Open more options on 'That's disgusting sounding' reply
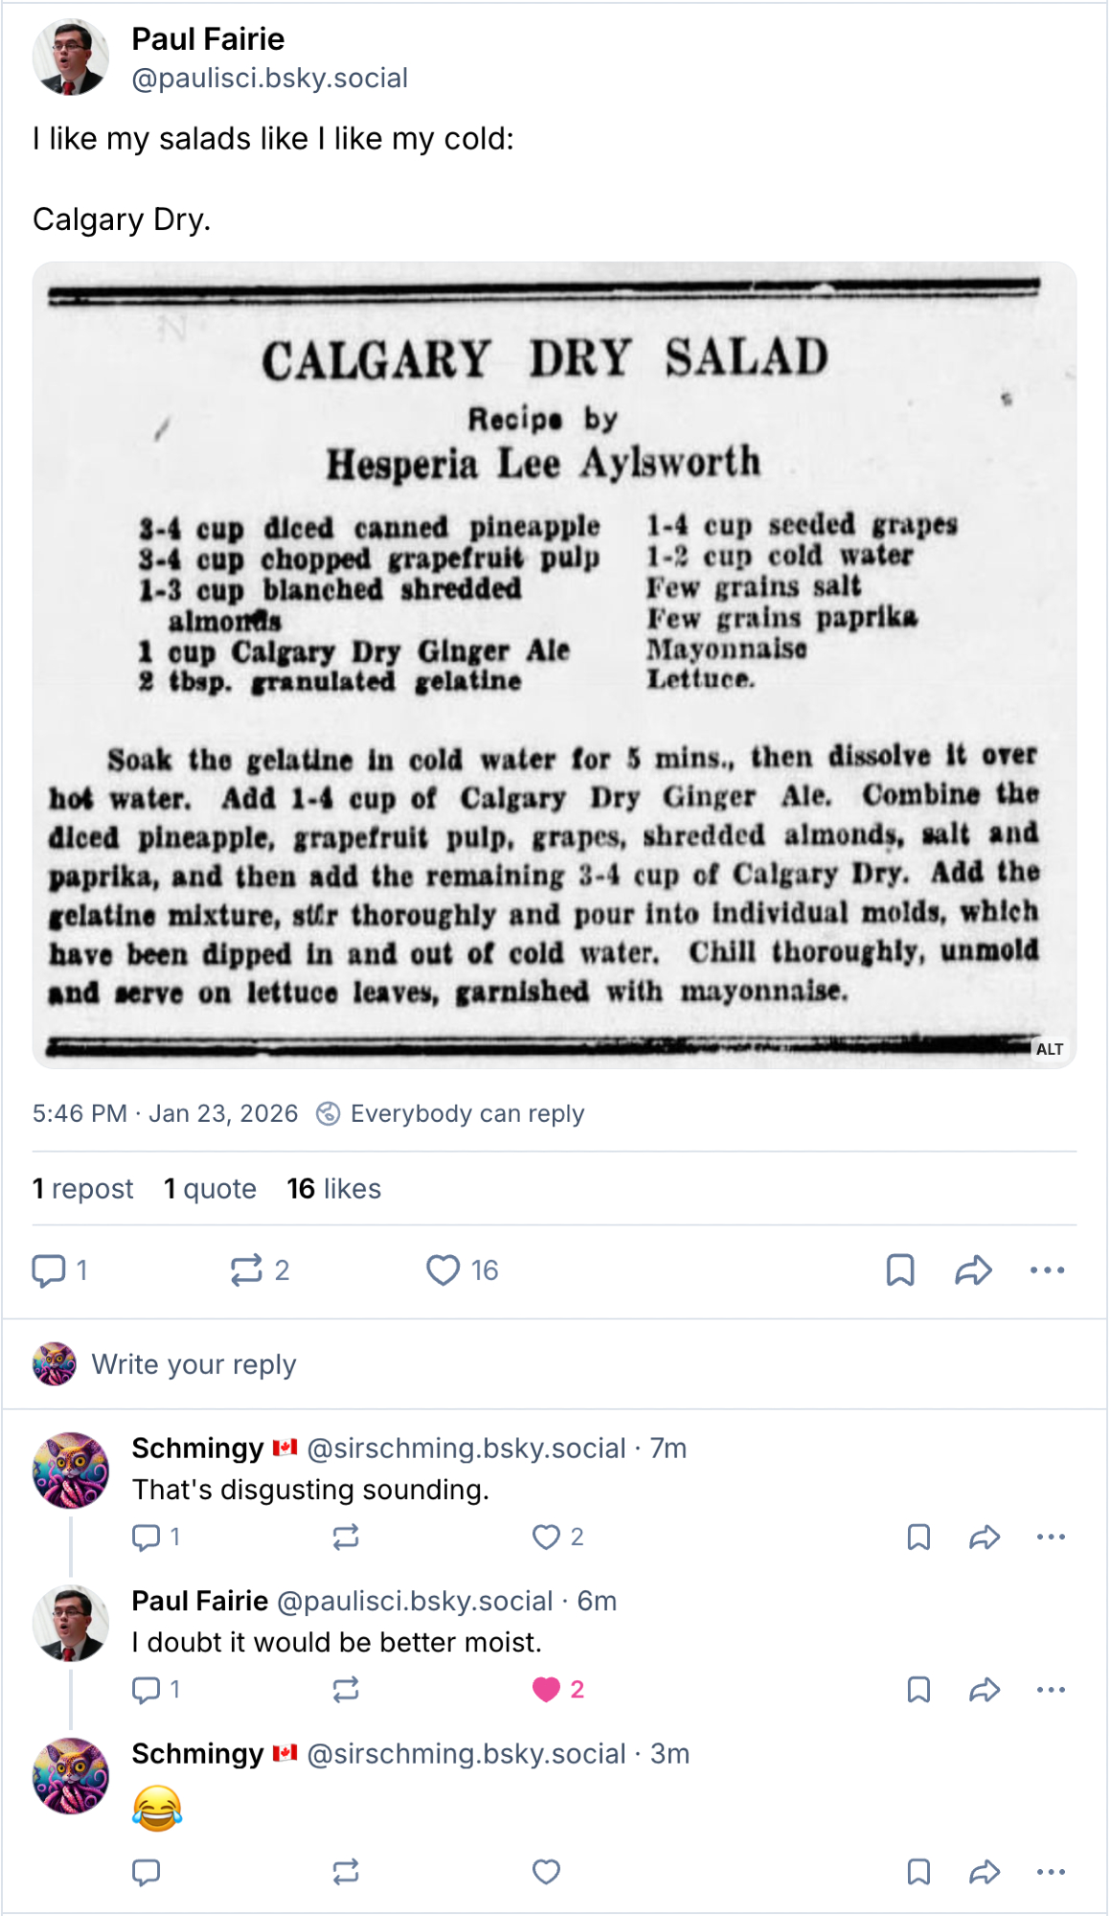Image resolution: width=1111 pixels, height=1916 pixels. tap(1051, 1538)
